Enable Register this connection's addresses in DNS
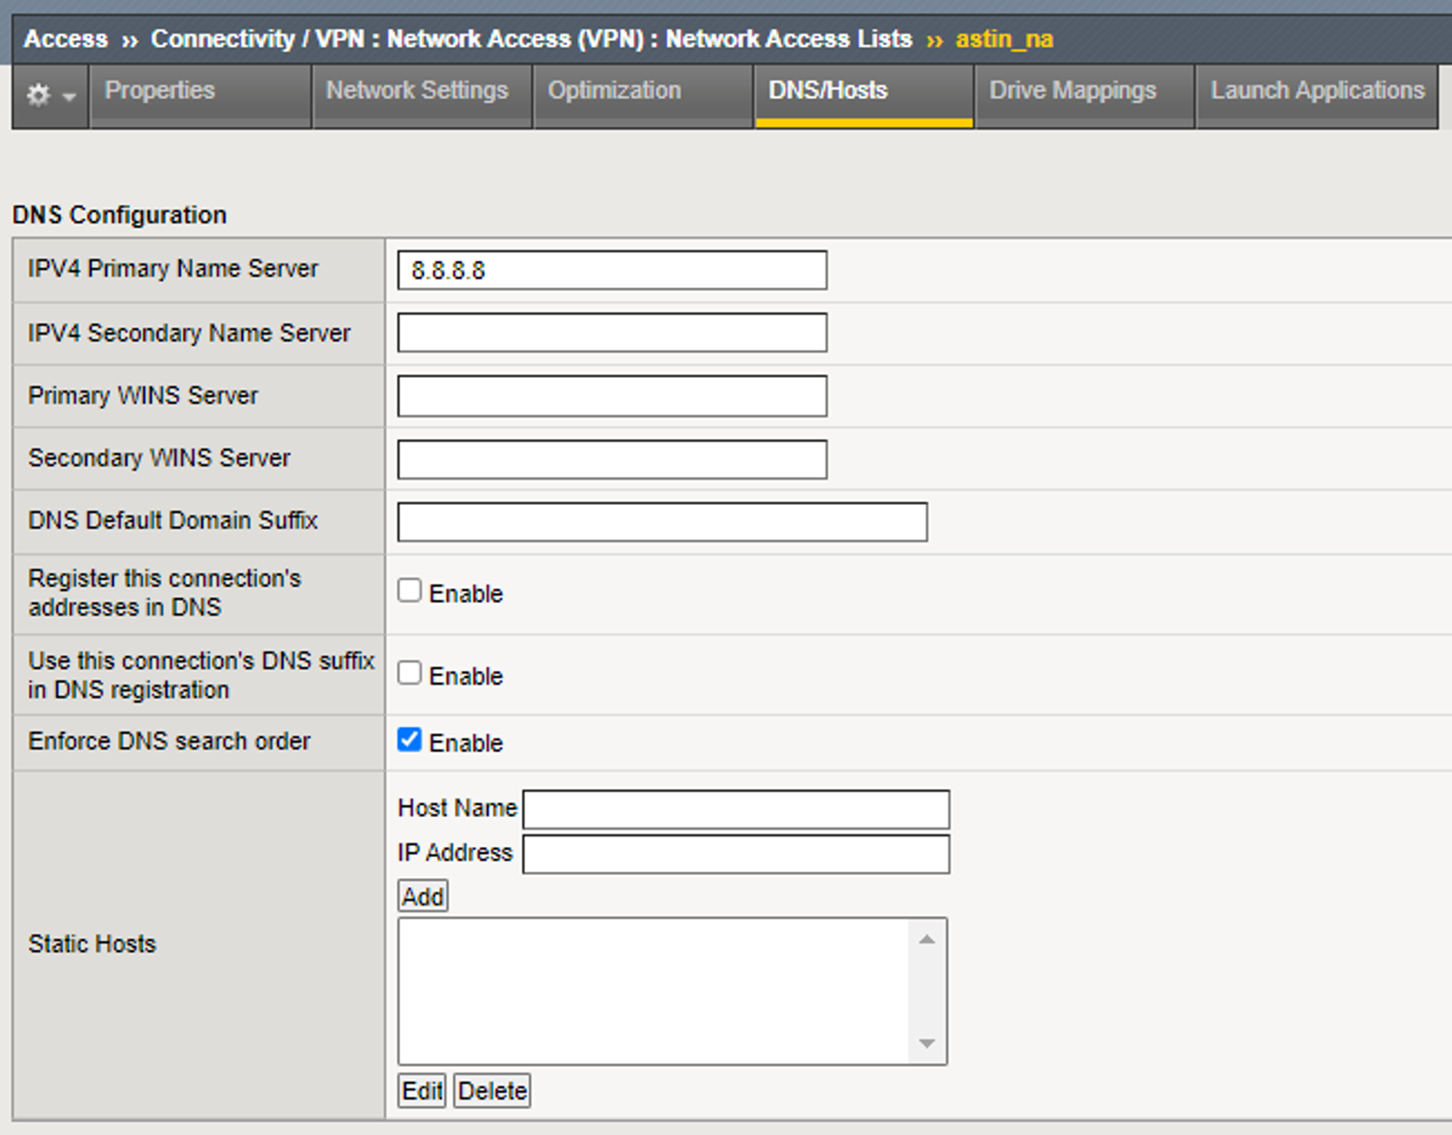 tap(409, 591)
